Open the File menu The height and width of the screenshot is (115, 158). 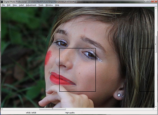click(3, 5)
